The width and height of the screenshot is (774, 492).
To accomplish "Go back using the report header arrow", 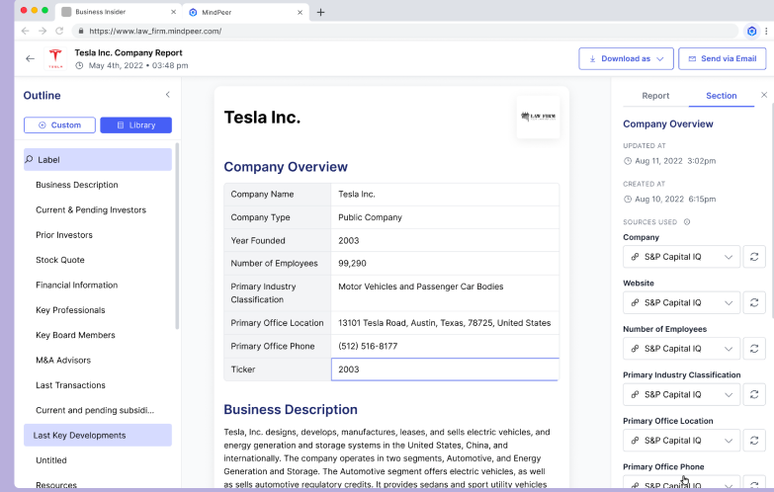I will pos(30,58).
